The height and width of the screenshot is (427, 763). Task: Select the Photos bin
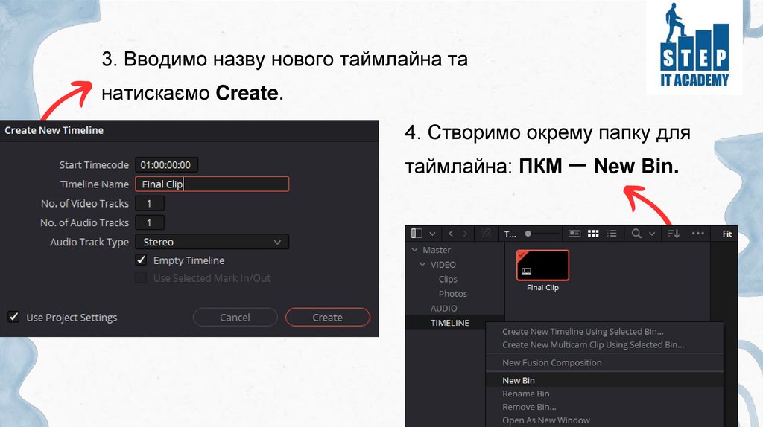(x=452, y=294)
